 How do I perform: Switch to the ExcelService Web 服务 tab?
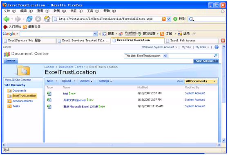coord(29,40)
